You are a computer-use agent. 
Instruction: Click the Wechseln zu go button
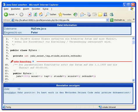click(117, 20)
